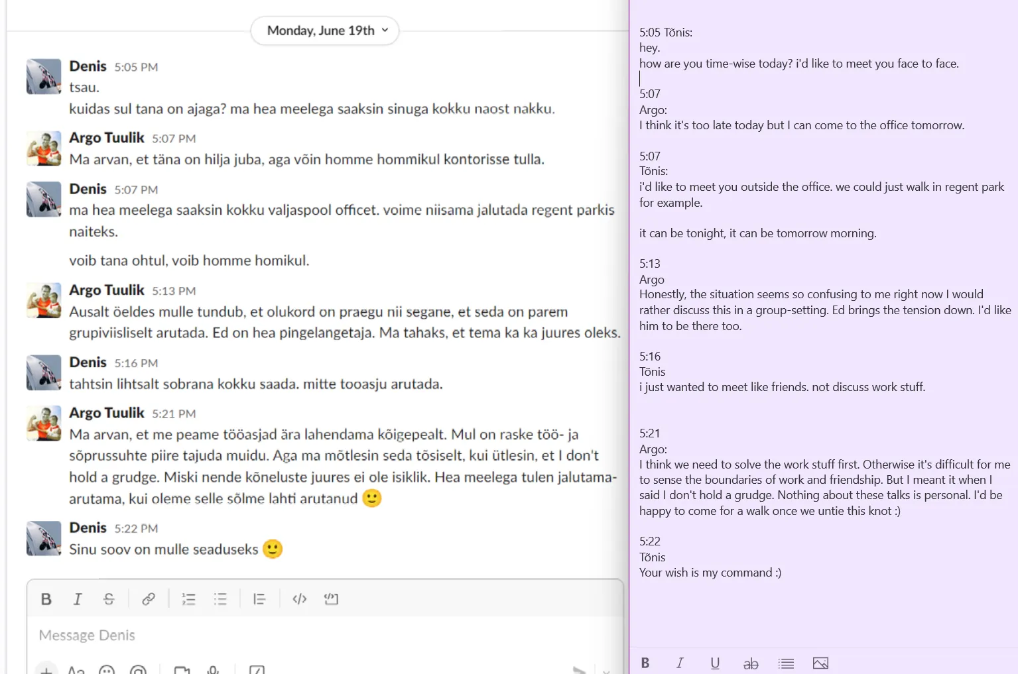
Task: Click the Message Denis input field
Action: [x=325, y=636]
